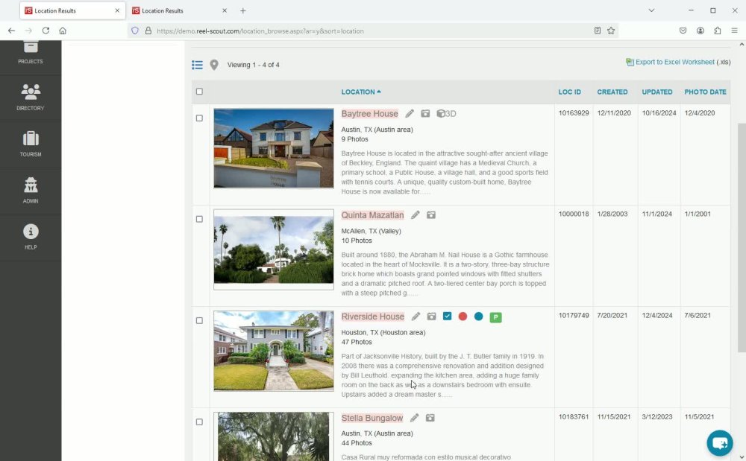This screenshot has height=461, width=746.
Task: Open Quinta Mazatlan thumbnail photo
Action: pyautogui.click(x=274, y=249)
